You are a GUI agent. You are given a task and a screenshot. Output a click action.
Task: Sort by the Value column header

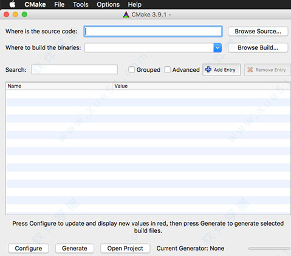click(202, 86)
